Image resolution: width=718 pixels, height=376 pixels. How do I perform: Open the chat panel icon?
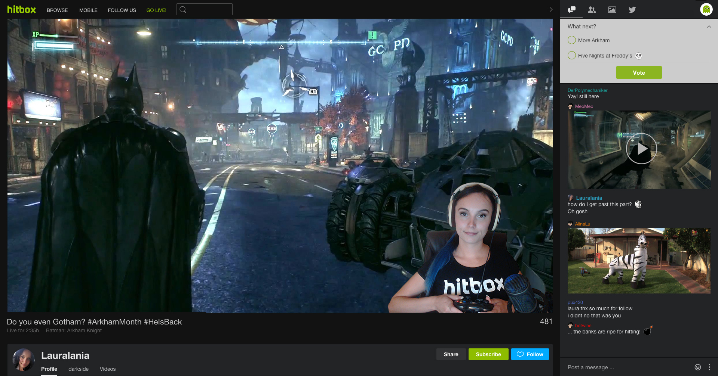point(571,10)
